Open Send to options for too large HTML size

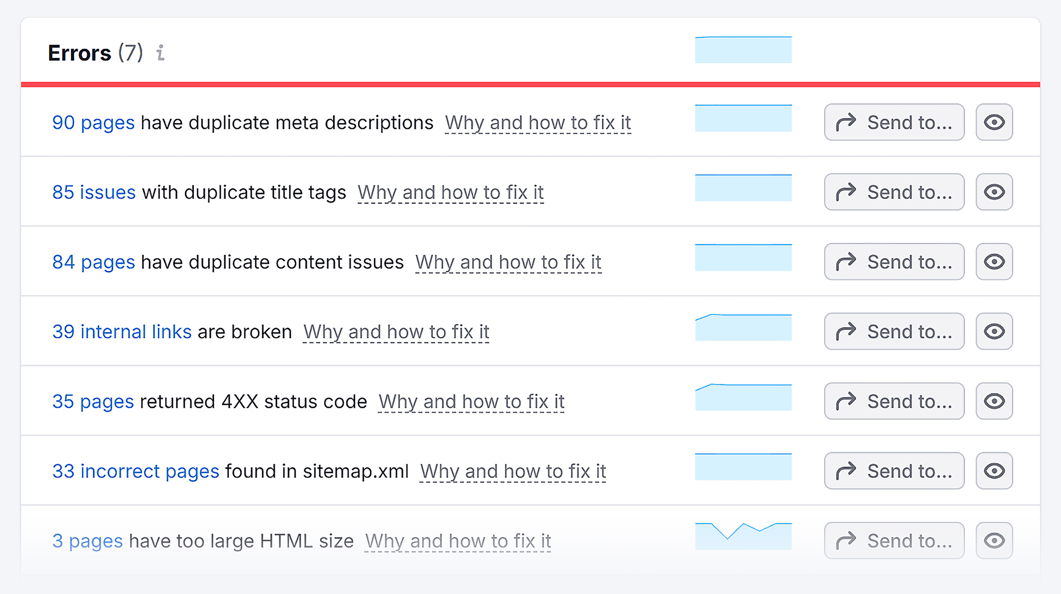(x=894, y=540)
